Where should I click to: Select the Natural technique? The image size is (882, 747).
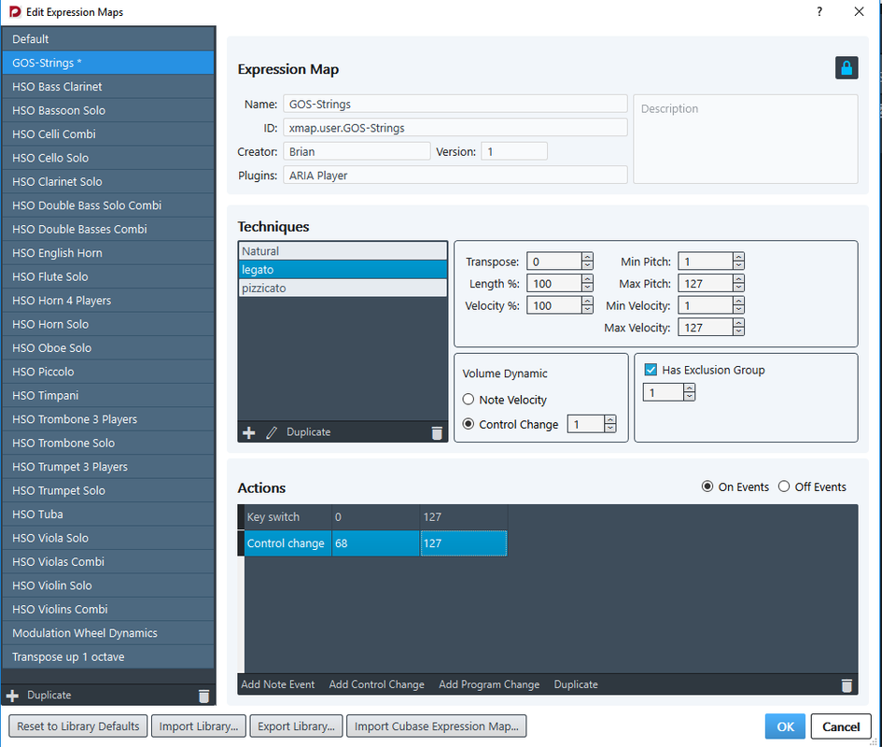pyautogui.click(x=343, y=251)
